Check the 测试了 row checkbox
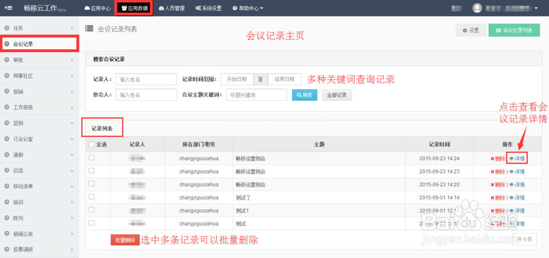This screenshot has height=258, width=549. pos(91,197)
